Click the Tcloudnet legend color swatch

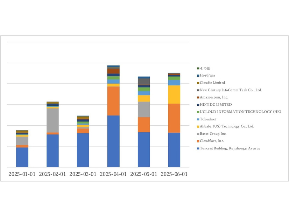198,119
